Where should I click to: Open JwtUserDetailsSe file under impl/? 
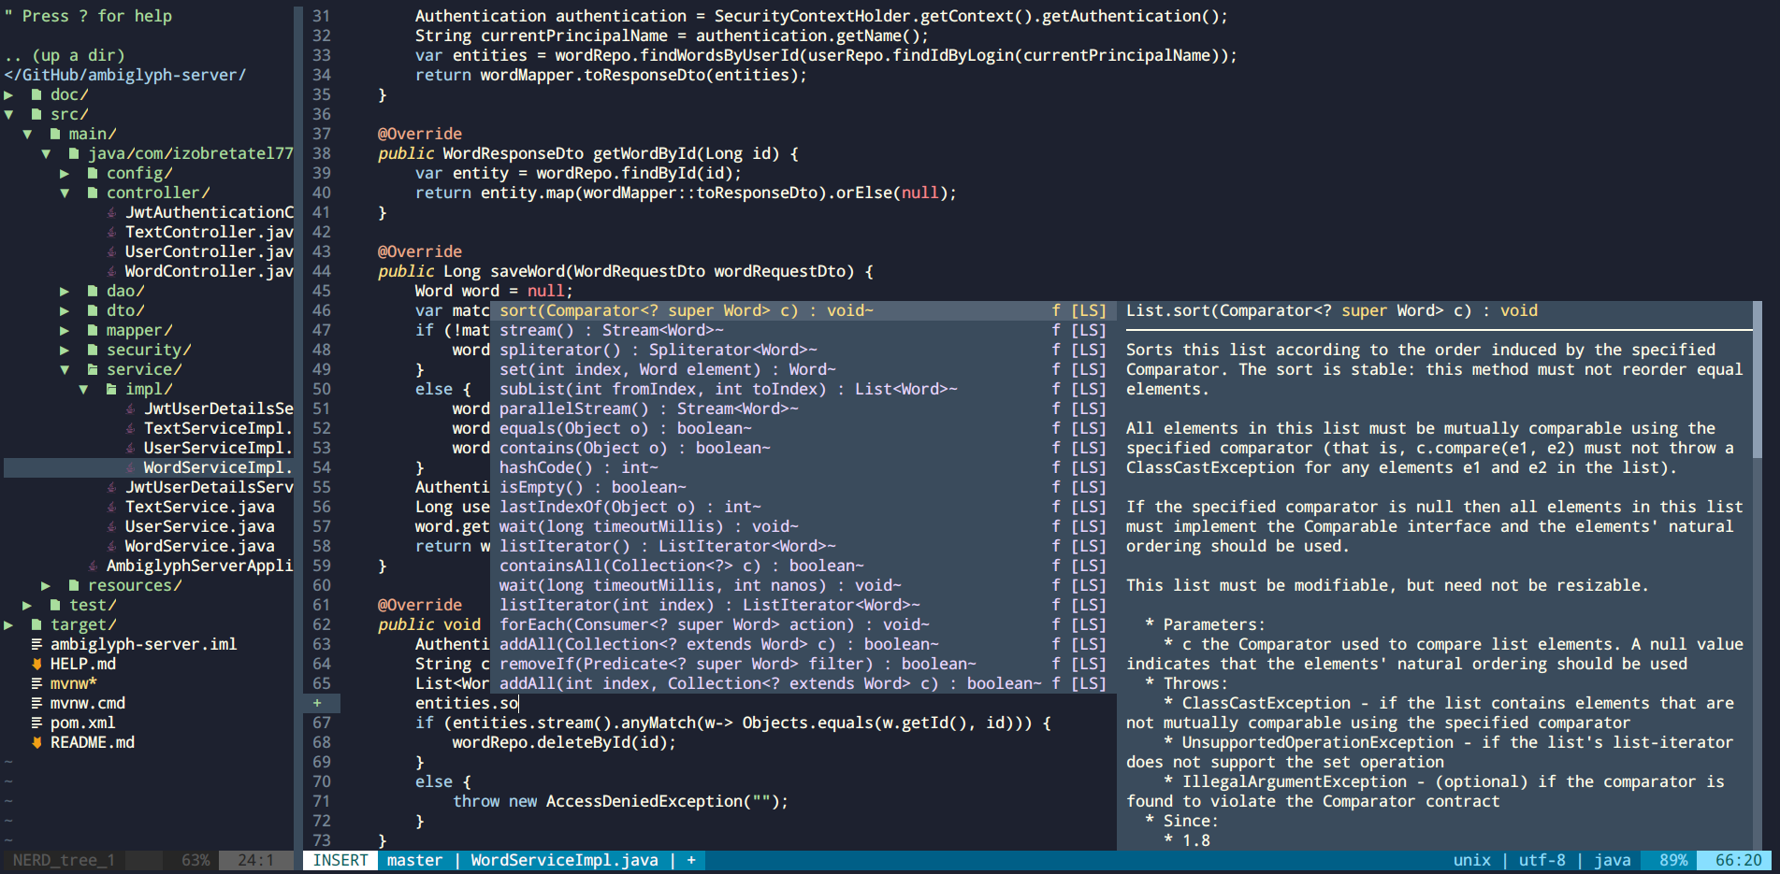coord(218,408)
